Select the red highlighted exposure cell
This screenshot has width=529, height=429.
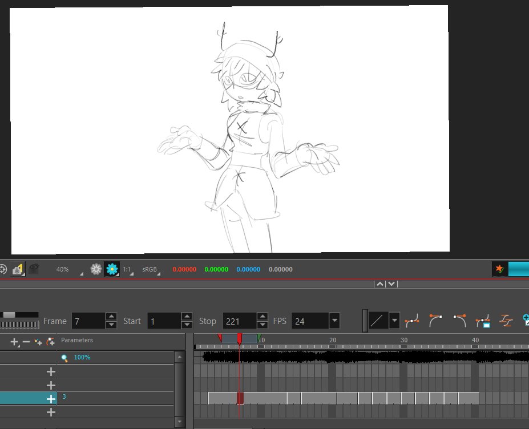coord(240,398)
